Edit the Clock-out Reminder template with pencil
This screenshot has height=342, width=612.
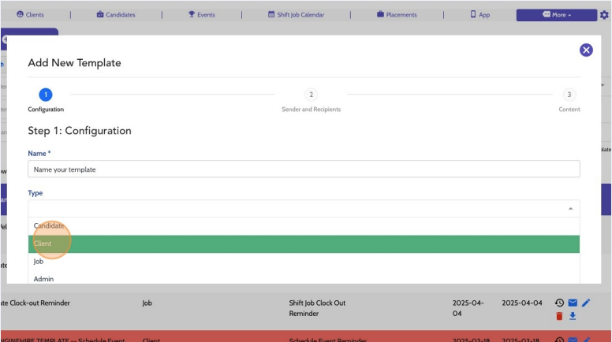coord(586,303)
